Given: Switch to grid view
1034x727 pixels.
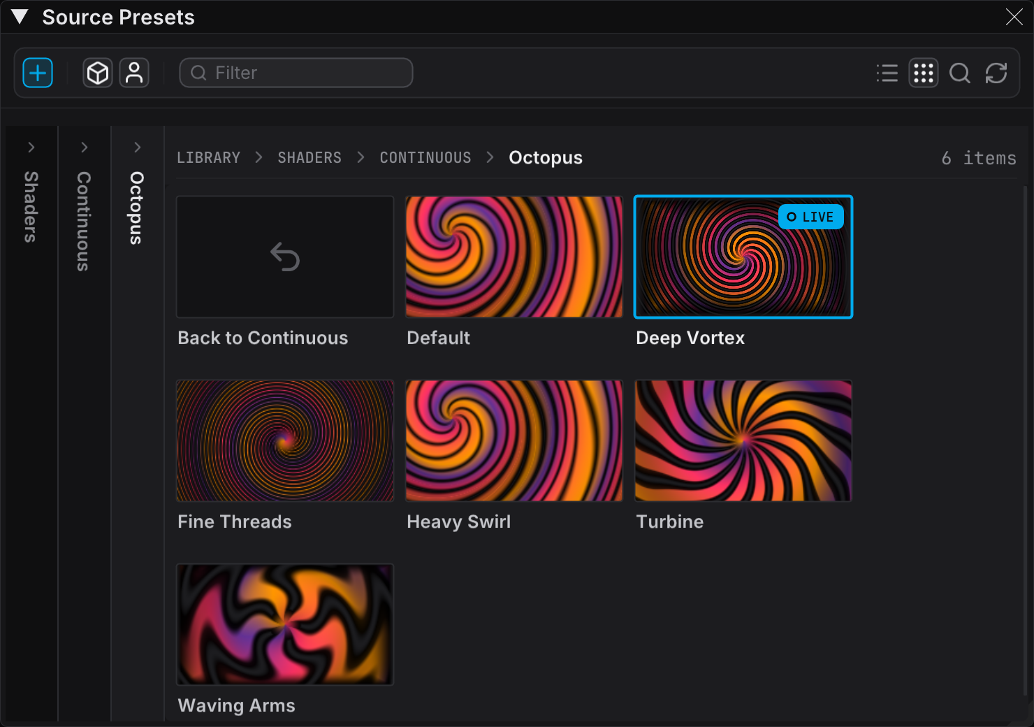Looking at the screenshot, I should pyautogui.click(x=924, y=73).
